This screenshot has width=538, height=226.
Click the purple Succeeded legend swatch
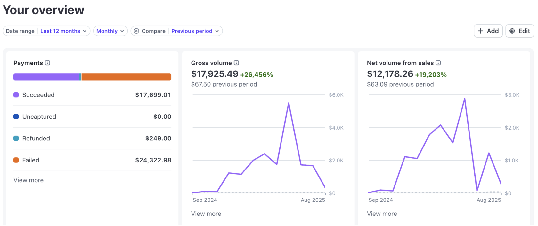(16, 95)
